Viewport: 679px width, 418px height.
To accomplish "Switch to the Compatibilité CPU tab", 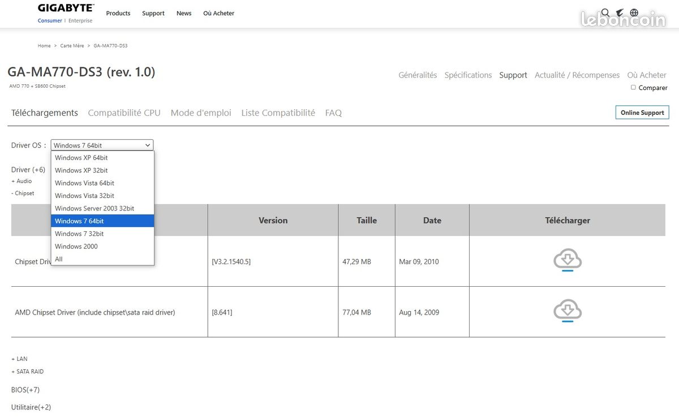I will point(124,113).
